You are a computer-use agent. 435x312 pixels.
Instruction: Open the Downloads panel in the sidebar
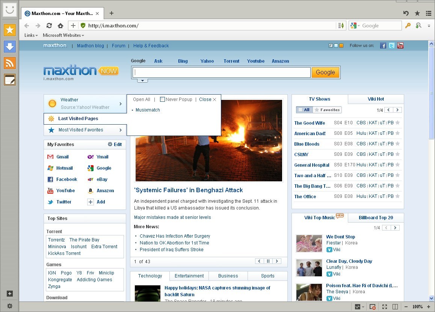pyautogui.click(x=10, y=47)
